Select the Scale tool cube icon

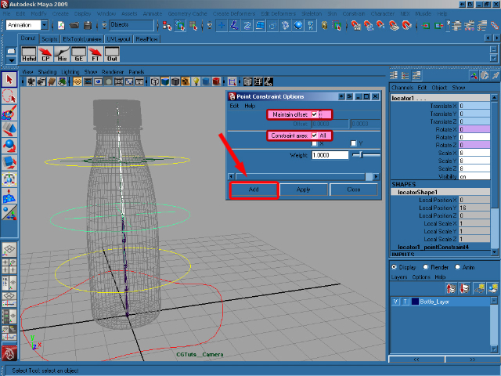click(x=9, y=162)
